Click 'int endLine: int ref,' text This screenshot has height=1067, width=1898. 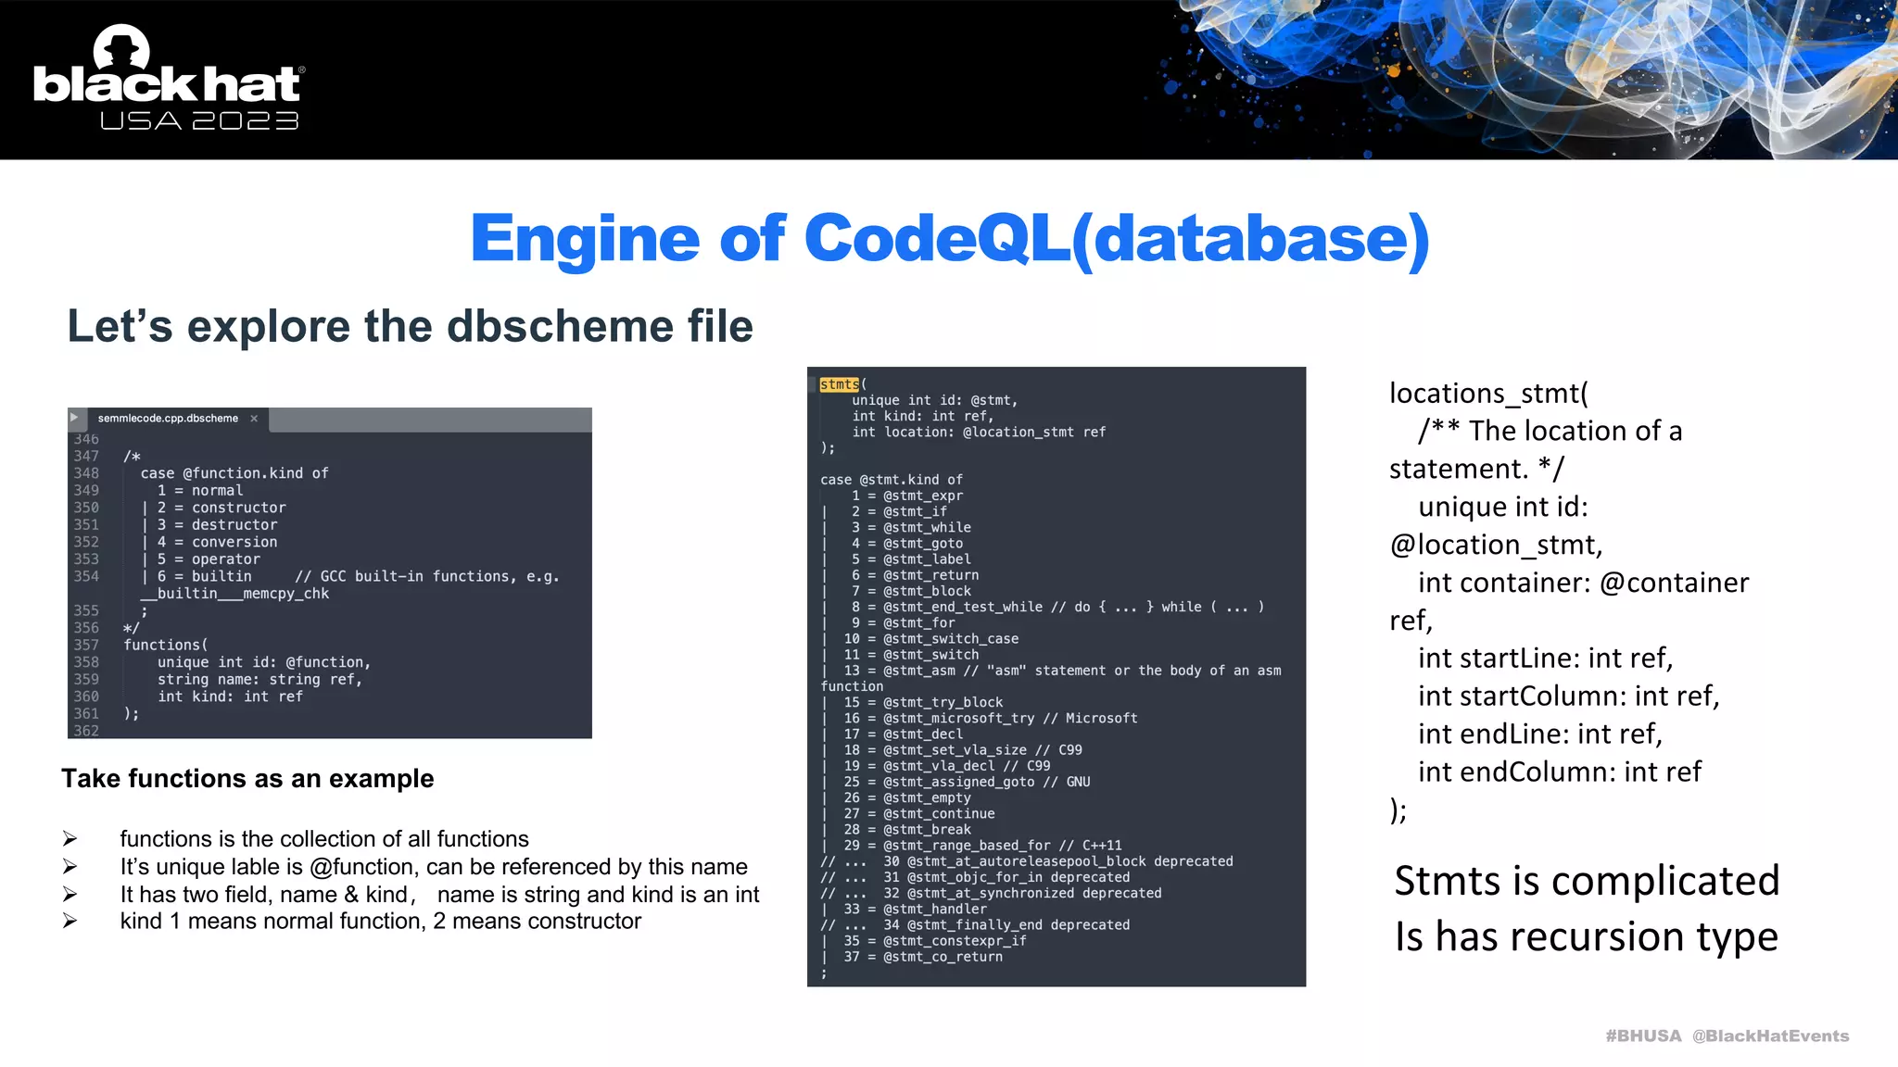(1540, 734)
